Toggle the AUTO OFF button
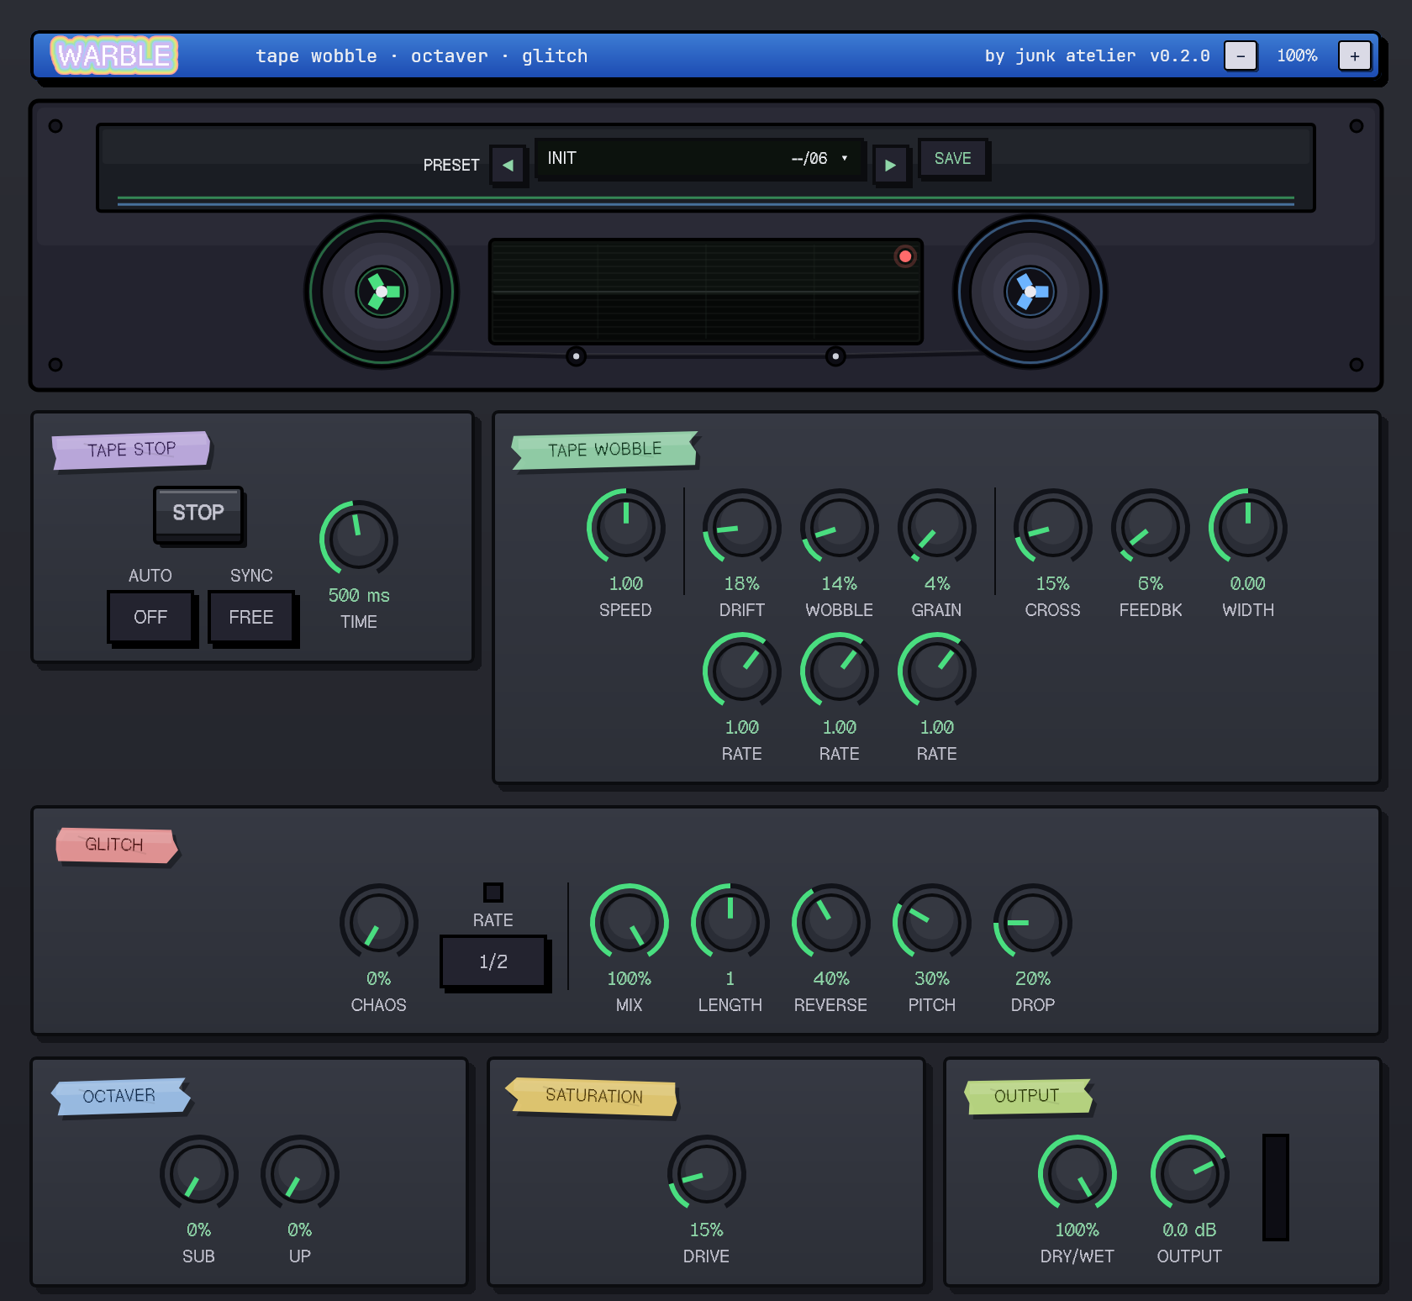 pyautogui.click(x=150, y=617)
